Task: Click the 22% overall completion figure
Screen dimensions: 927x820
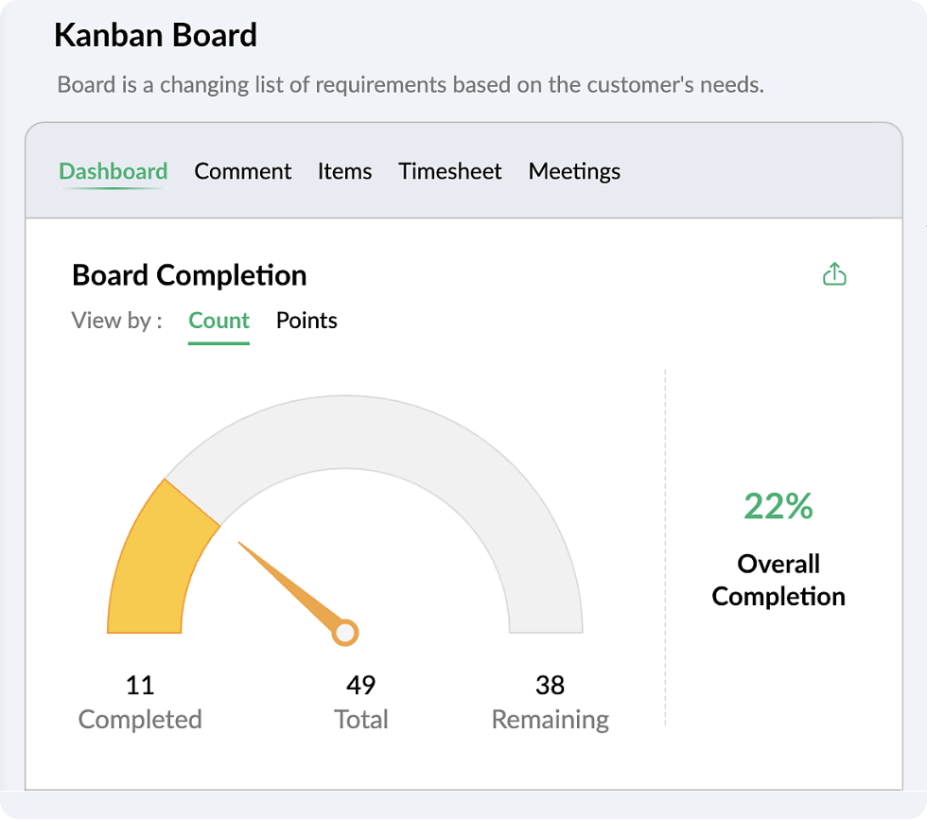Action: pos(778,506)
